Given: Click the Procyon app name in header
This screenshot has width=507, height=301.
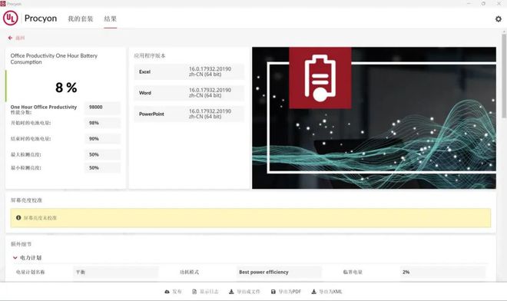Looking at the screenshot, I should [41, 18].
